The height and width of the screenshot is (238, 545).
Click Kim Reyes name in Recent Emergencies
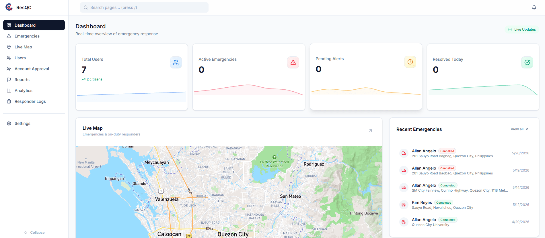coord(422,202)
